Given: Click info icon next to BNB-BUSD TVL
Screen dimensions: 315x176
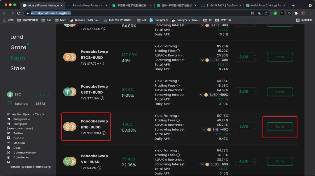Looking at the screenshot, I should [x=104, y=133].
